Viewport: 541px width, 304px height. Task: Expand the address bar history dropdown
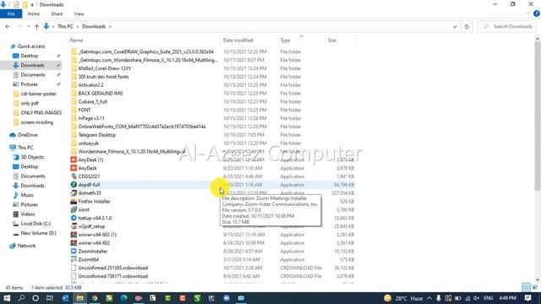point(455,26)
